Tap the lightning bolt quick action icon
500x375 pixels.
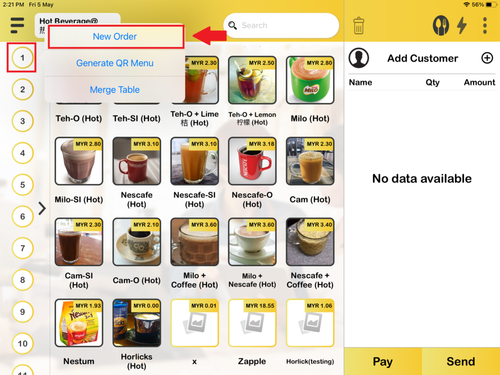462,25
